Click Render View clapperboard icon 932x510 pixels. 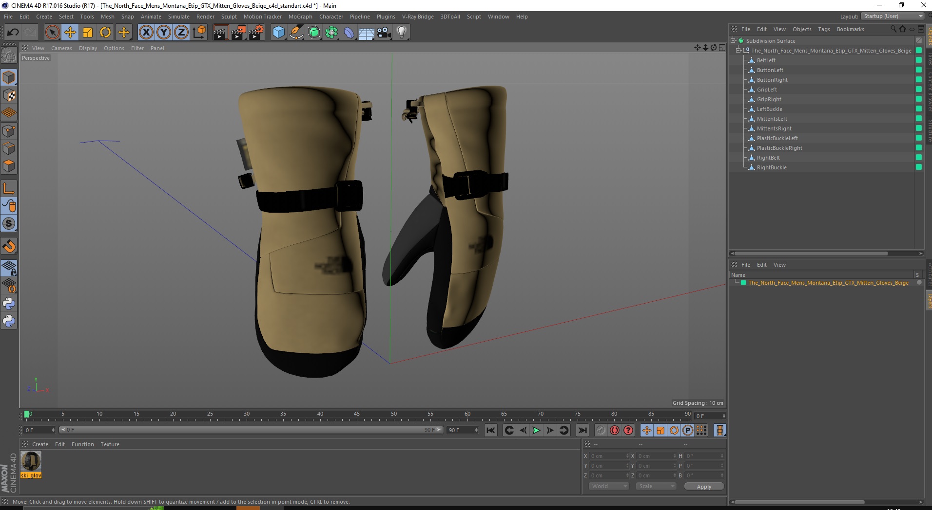click(x=220, y=33)
